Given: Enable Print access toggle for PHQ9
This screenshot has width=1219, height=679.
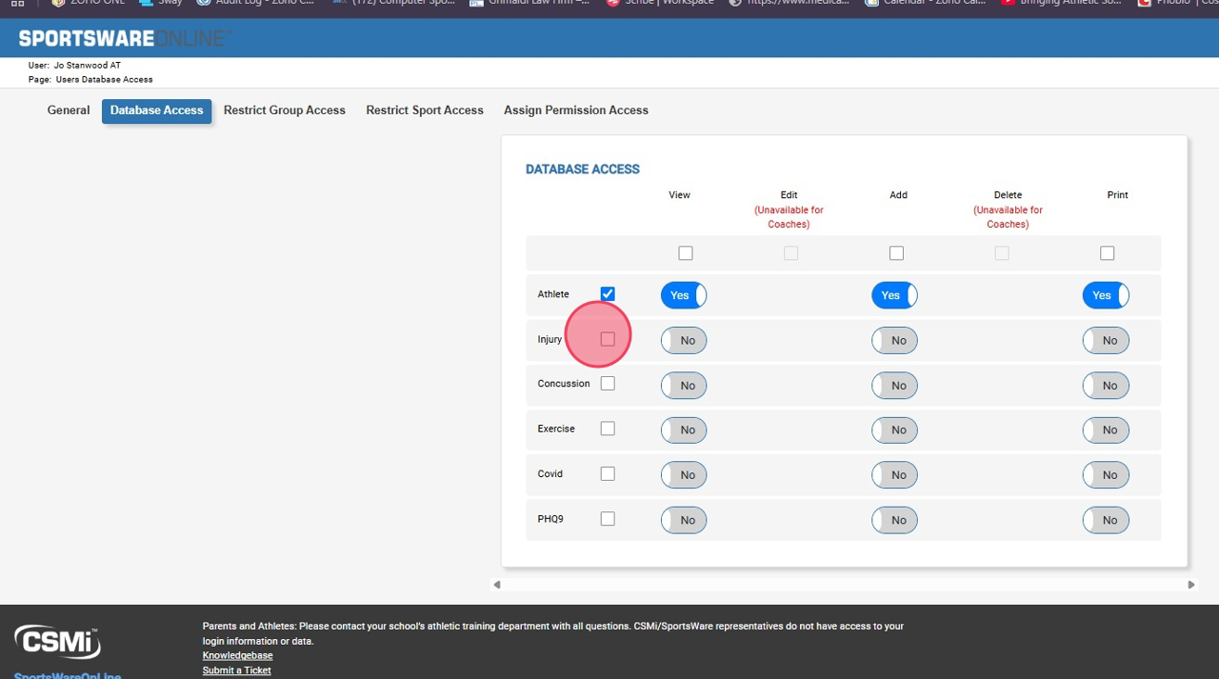Looking at the screenshot, I should click(1106, 520).
